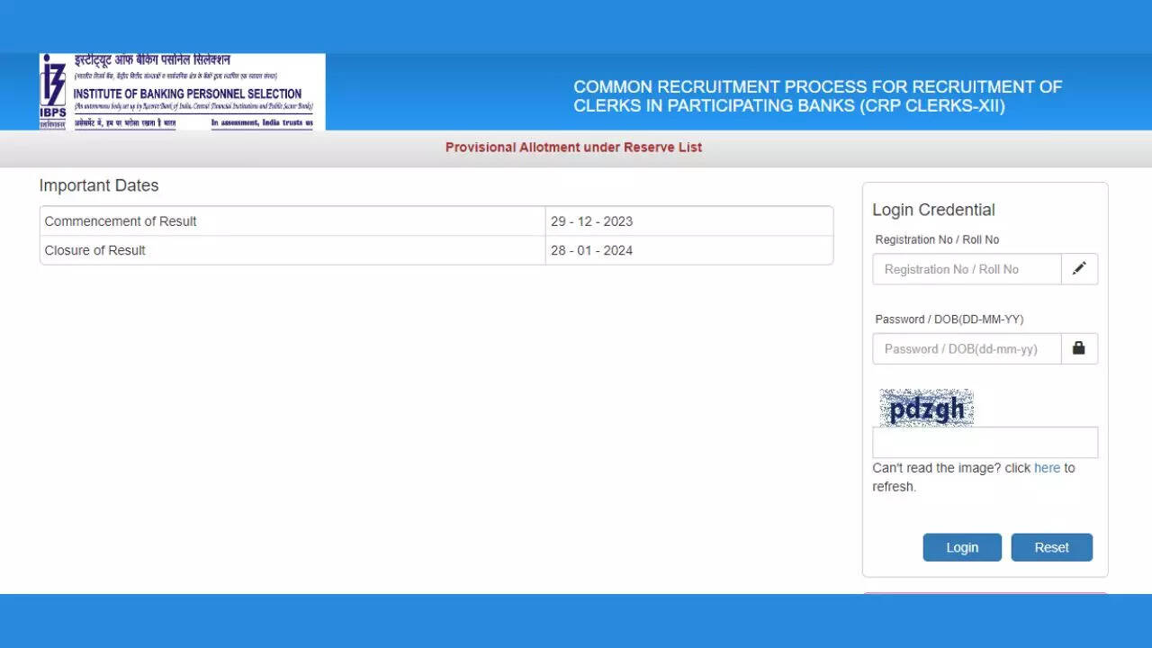
Task: Click the 'here' link to refresh captcha
Action: coord(1047,468)
